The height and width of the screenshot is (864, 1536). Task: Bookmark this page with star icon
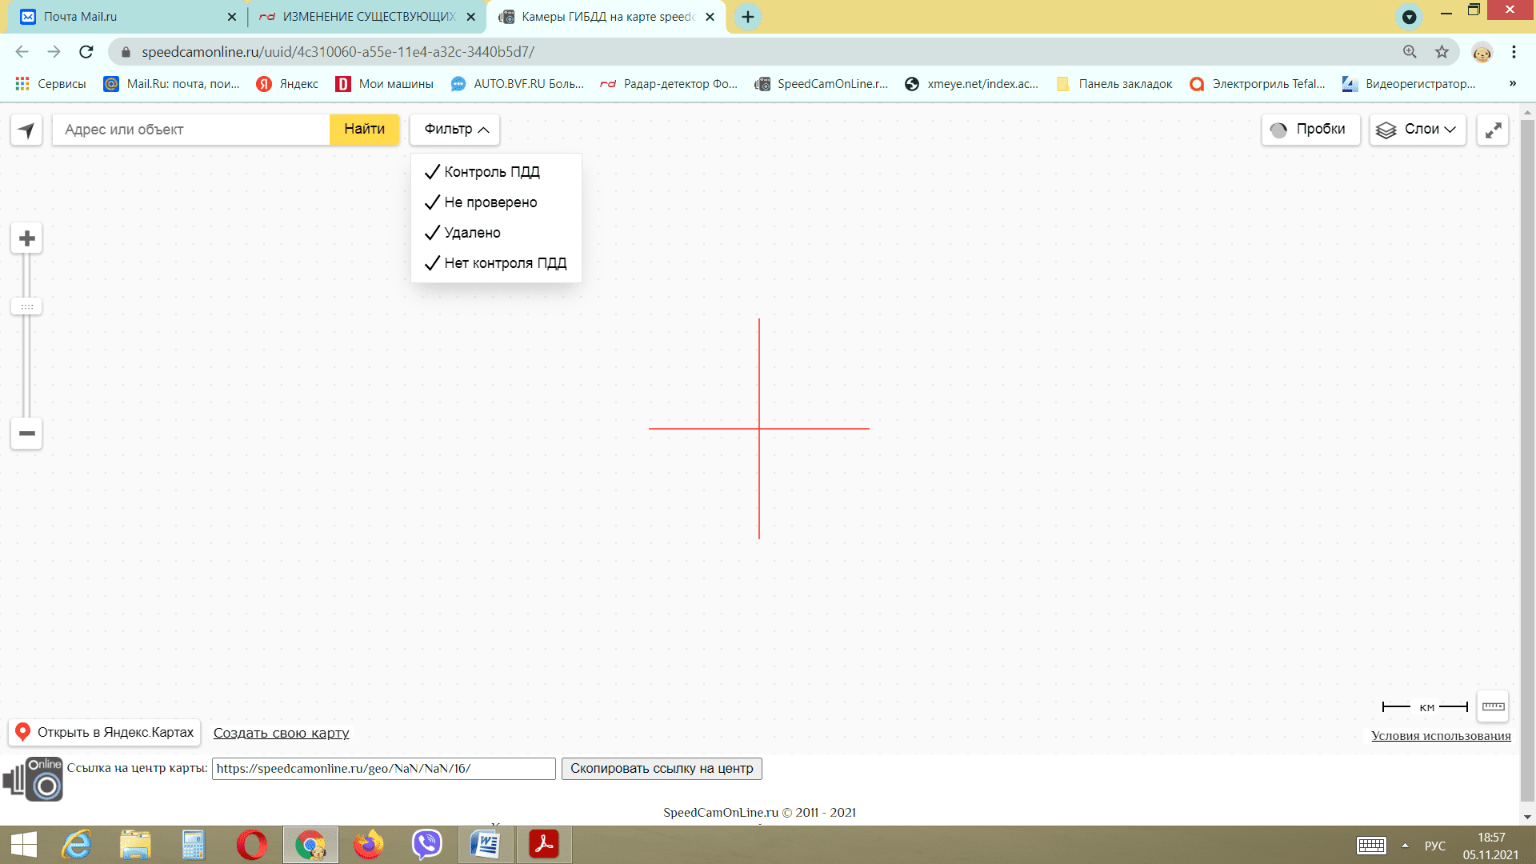coord(1442,52)
